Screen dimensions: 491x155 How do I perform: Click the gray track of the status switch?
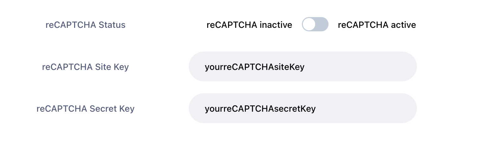point(322,24)
